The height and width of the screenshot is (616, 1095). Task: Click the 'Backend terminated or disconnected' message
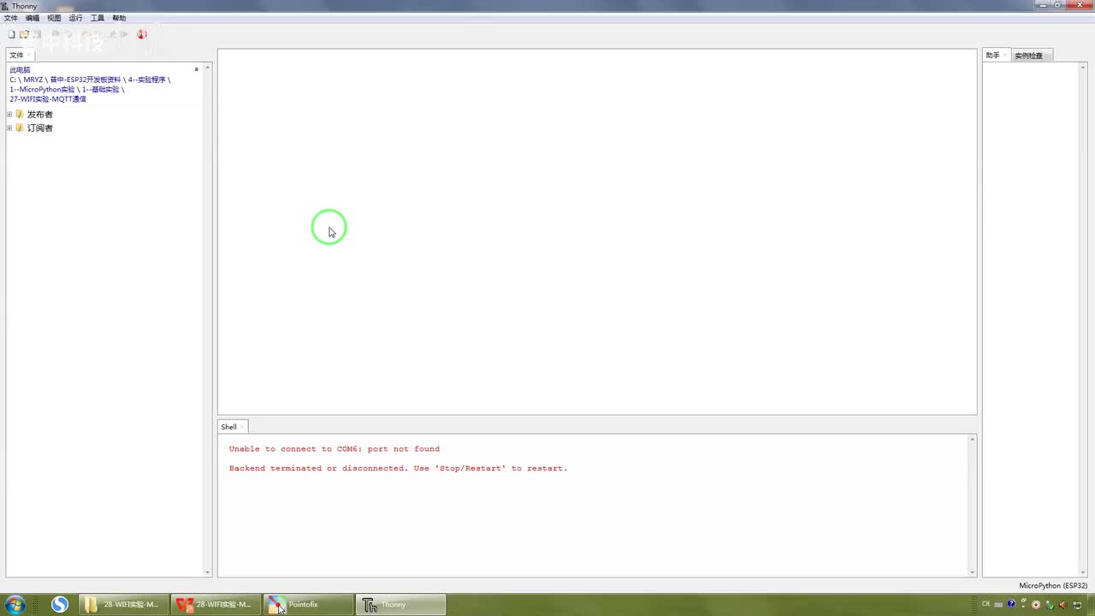click(x=398, y=468)
